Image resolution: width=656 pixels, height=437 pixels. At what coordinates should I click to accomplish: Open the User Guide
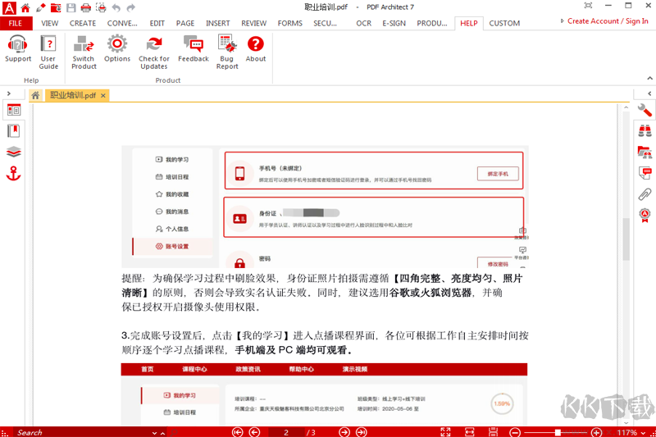point(48,52)
